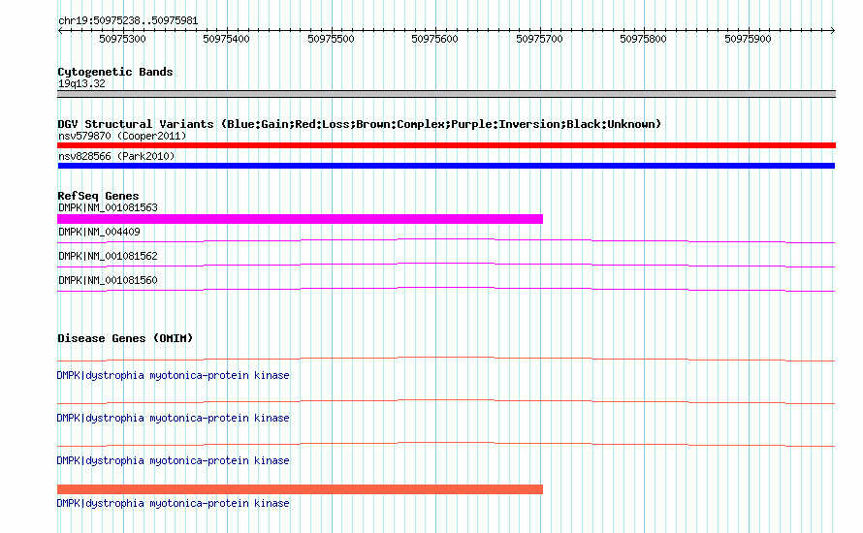Click the DGV Structural Variants track heading

coord(360,124)
